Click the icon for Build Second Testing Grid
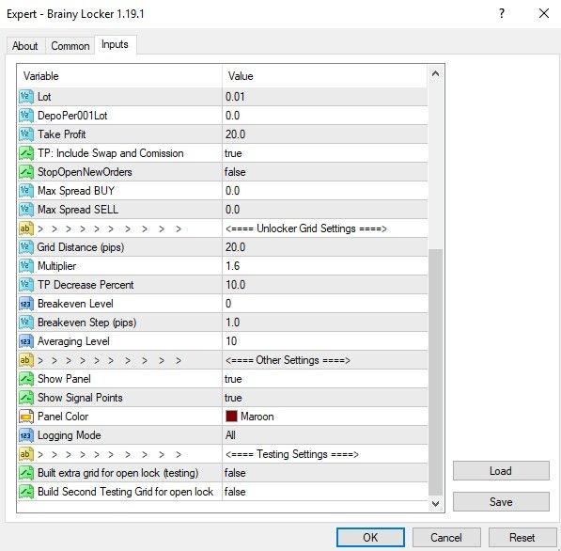 click(26, 492)
